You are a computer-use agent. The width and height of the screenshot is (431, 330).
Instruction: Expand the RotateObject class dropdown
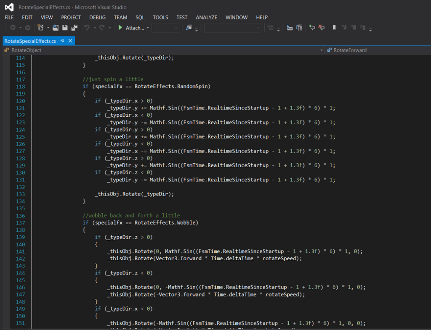pos(322,50)
